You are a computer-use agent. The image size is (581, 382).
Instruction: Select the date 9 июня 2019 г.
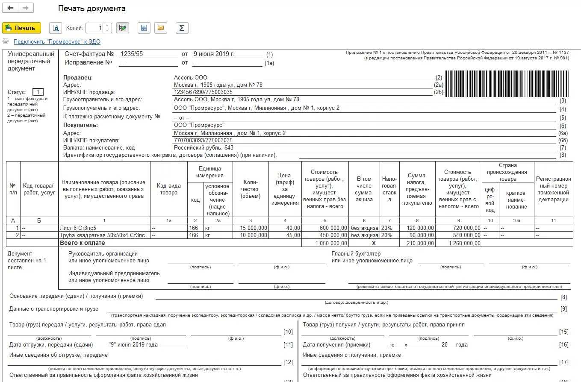(214, 54)
